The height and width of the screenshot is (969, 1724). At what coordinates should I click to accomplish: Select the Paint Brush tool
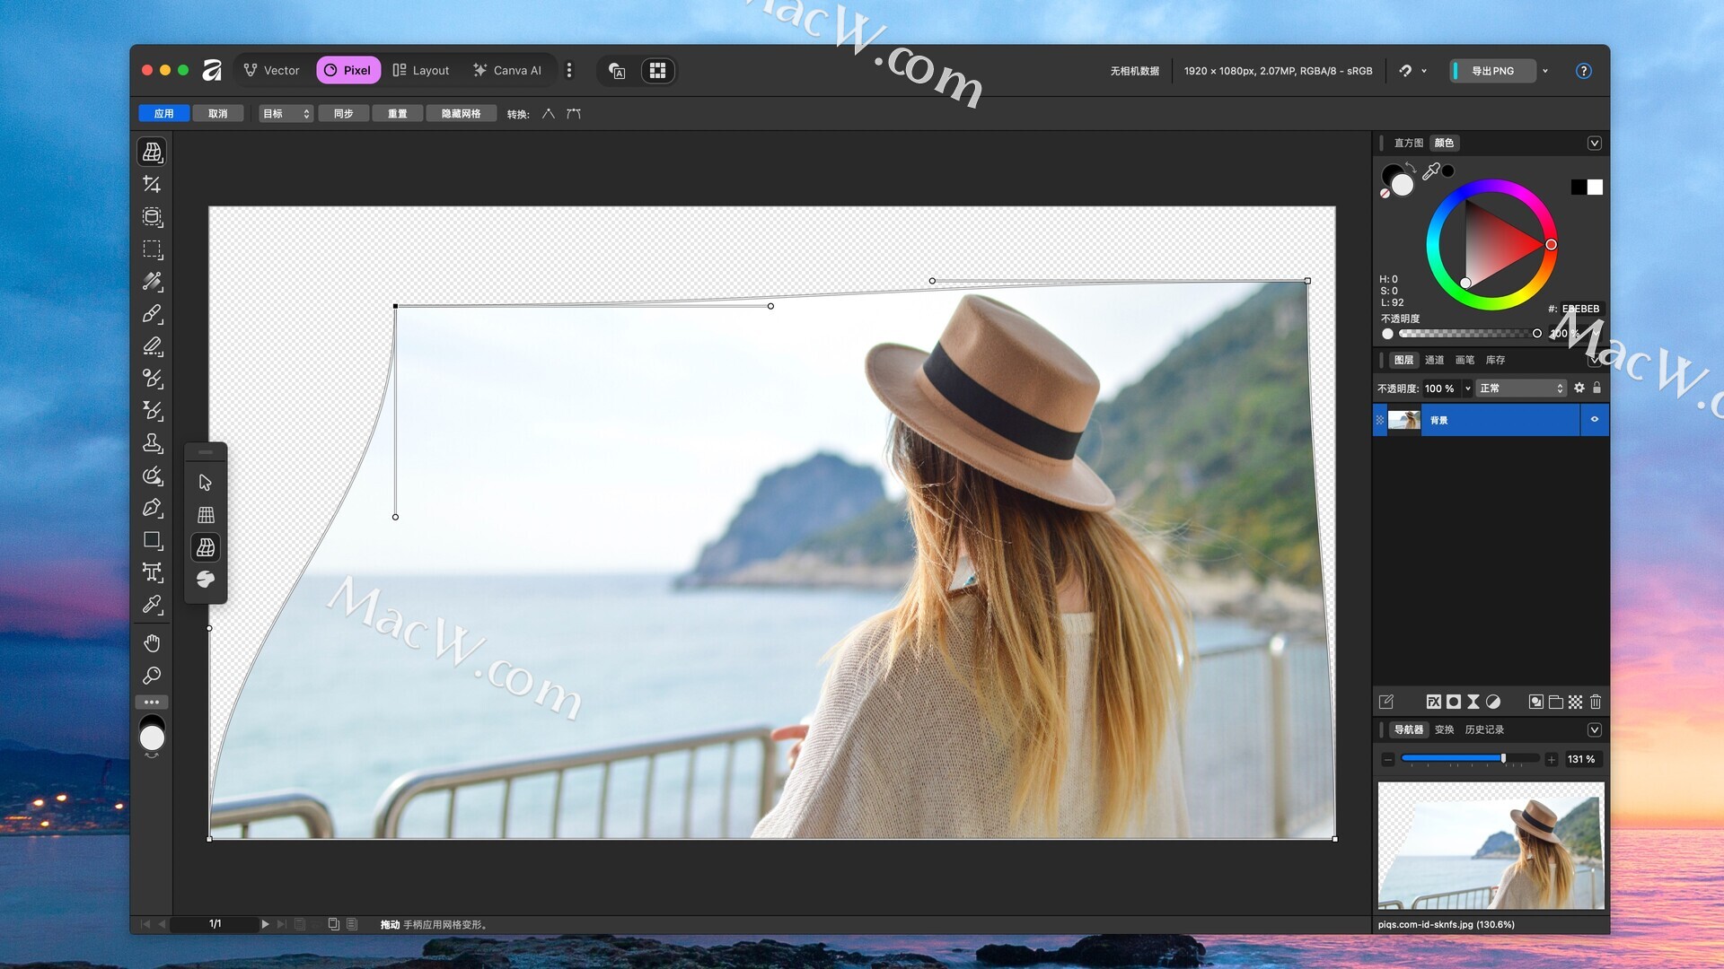point(152,314)
